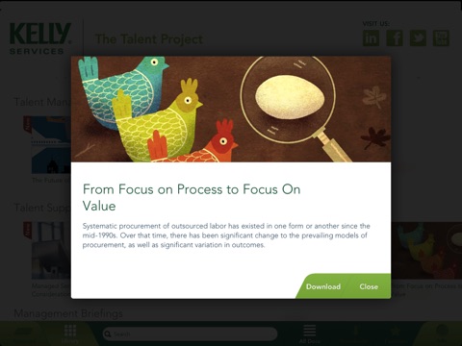Open Kelly's Twitter page icon
This screenshot has height=346, width=462.
(418, 38)
